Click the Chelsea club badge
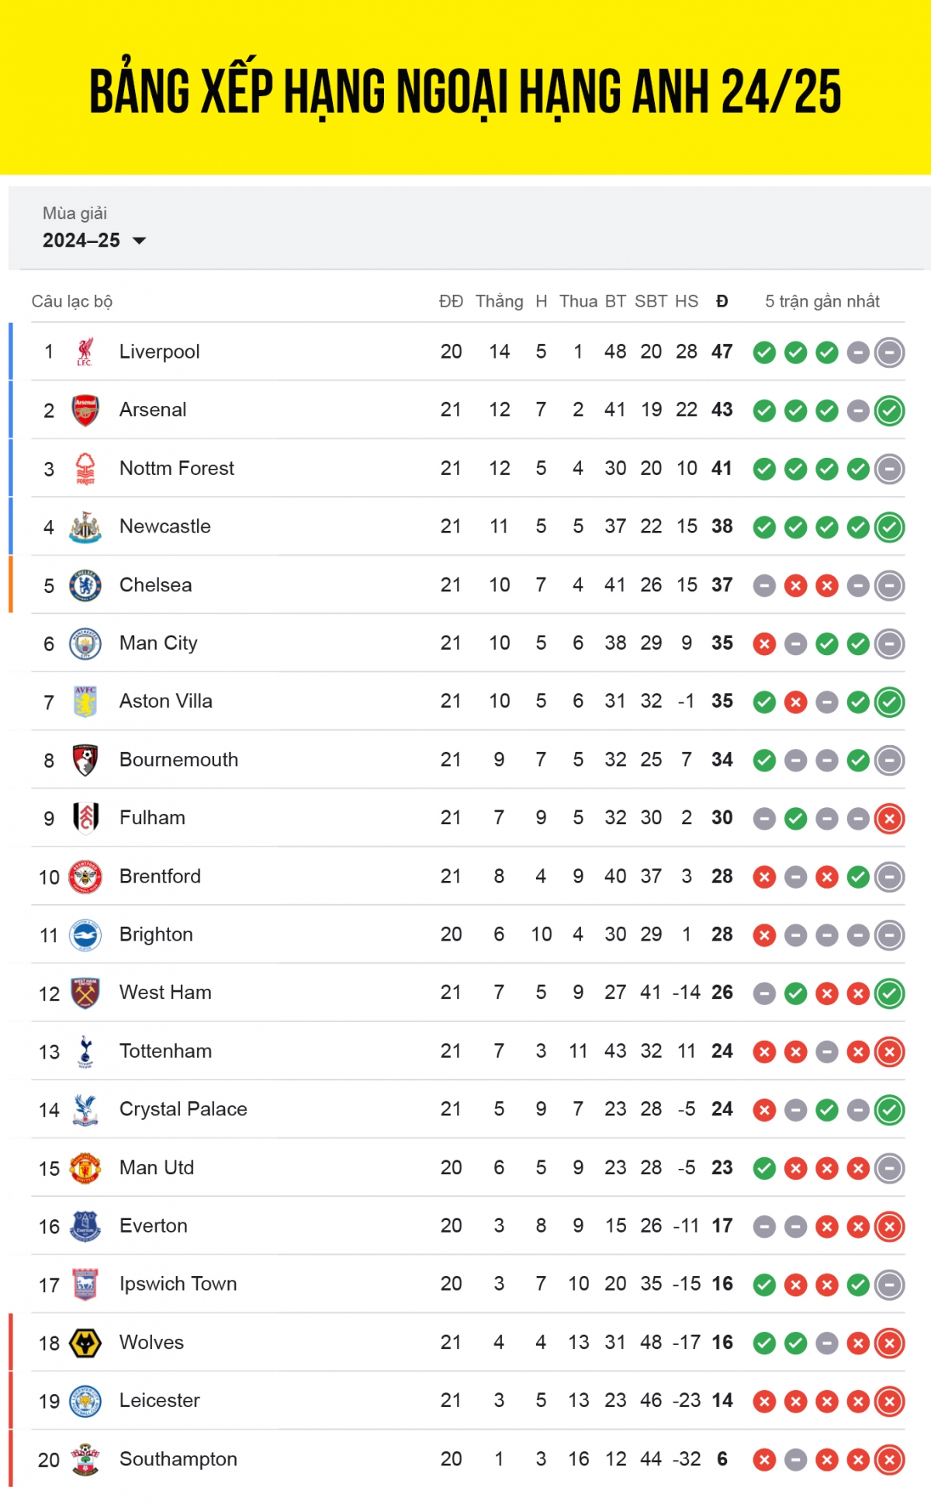The width and height of the screenshot is (931, 1508). coord(85,585)
